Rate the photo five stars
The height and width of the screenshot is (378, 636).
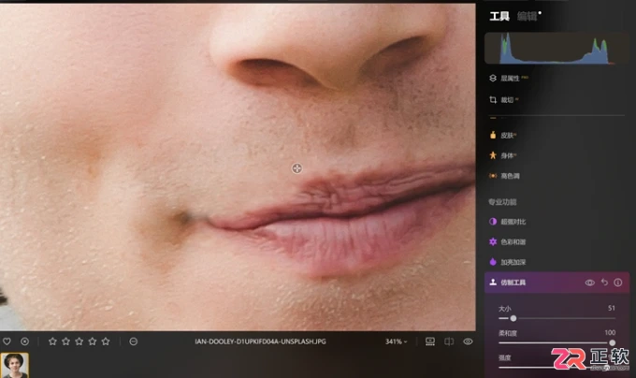tap(106, 342)
